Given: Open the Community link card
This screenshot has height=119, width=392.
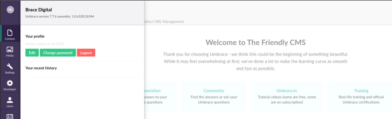Looking at the screenshot, I should pos(214,96).
